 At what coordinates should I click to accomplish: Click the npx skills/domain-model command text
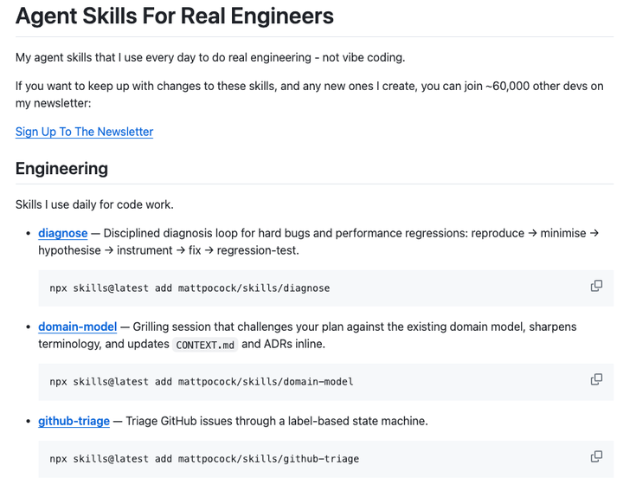tap(202, 382)
